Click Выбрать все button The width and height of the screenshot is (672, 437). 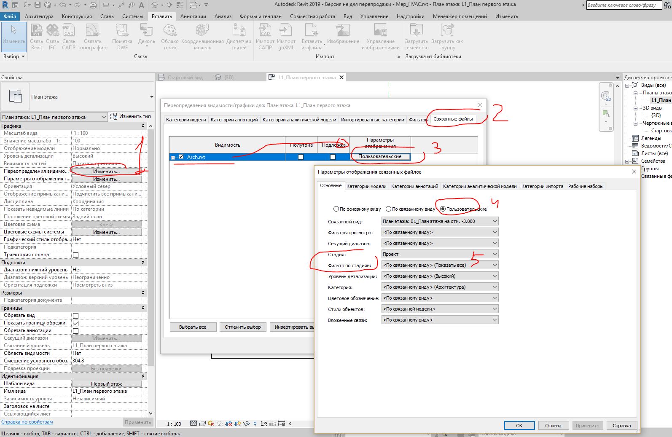(x=193, y=327)
